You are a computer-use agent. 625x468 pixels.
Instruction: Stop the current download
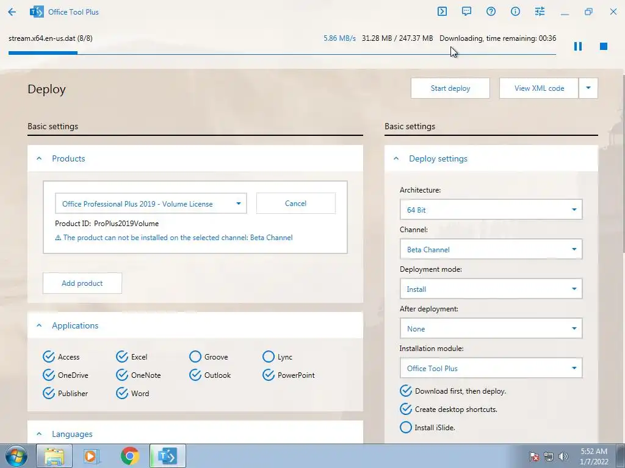(x=604, y=46)
